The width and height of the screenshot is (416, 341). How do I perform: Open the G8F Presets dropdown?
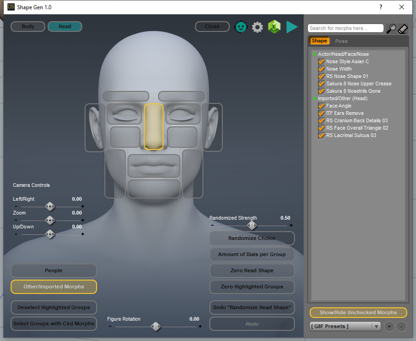[x=345, y=326]
